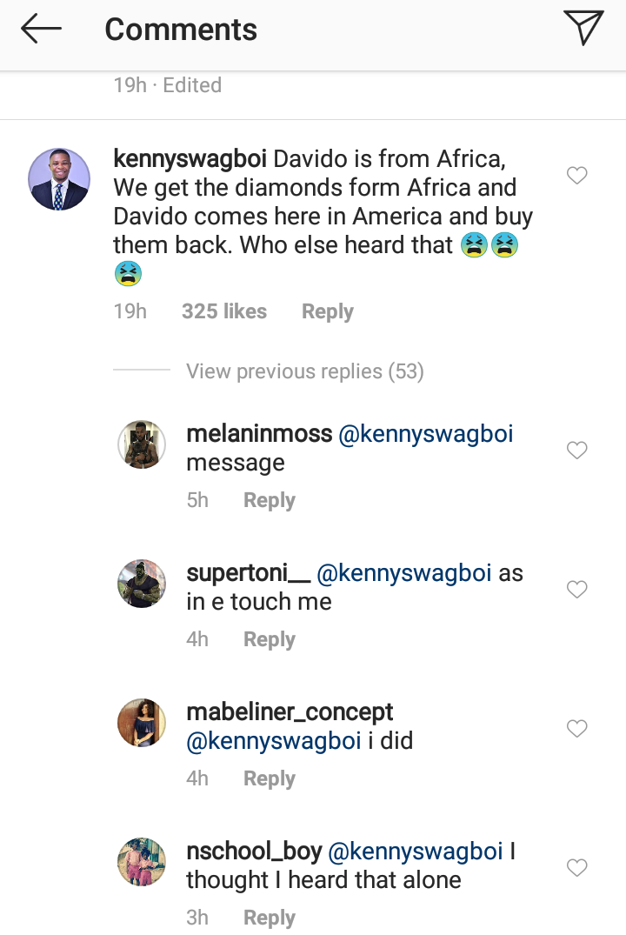Like kennyswagboi's Davido comment

pyautogui.click(x=576, y=176)
